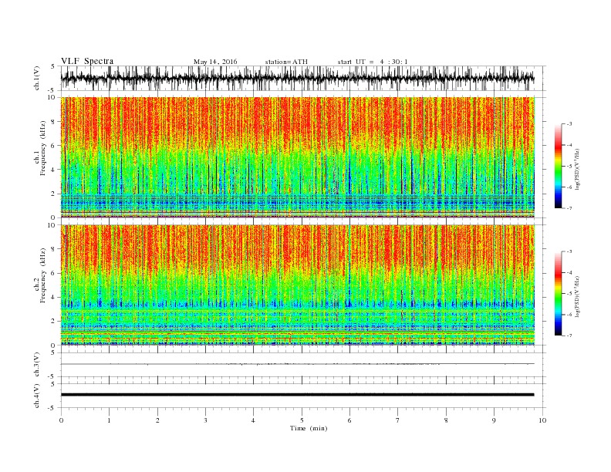Click the "4" tick on the time axis
The image size is (611, 472).
[x=253, y=420]
